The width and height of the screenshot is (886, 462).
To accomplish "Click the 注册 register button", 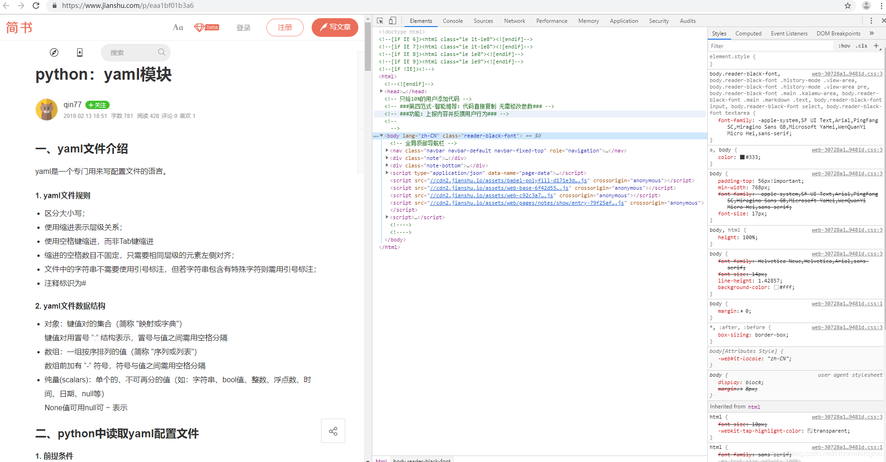I will tap(285, 28).
